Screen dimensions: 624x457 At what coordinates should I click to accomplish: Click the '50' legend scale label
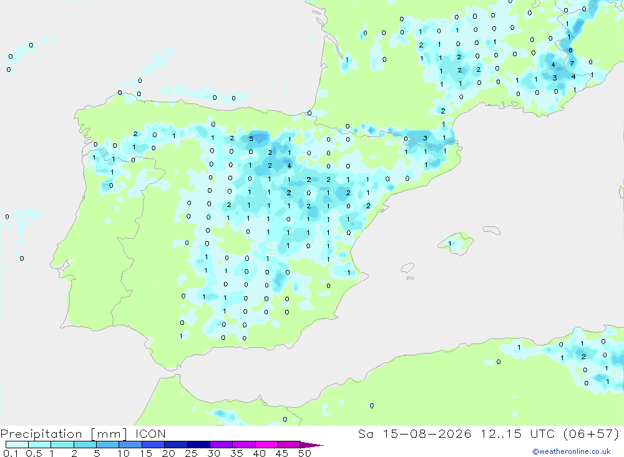point(305,453)
